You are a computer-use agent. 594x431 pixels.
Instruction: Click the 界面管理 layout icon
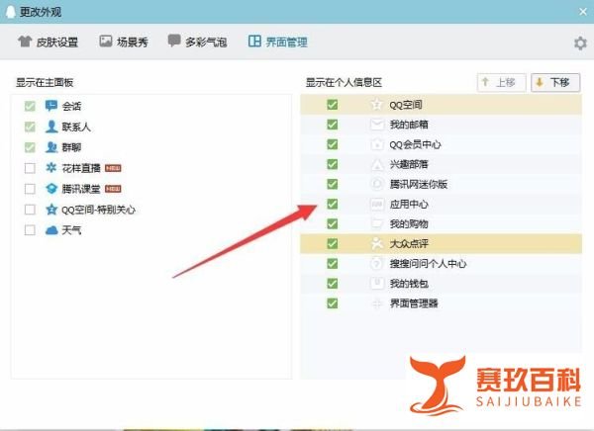click(x=254, y=41)
